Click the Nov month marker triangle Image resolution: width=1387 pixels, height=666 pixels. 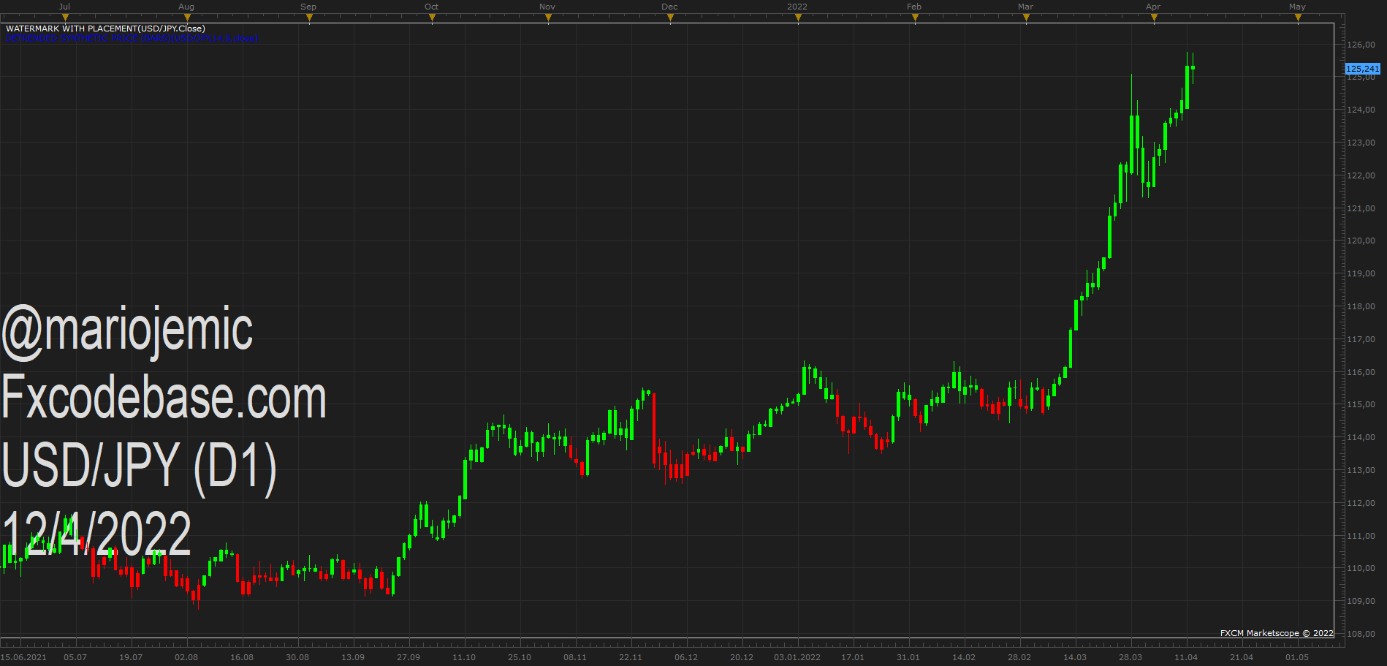tap(549, 18)
